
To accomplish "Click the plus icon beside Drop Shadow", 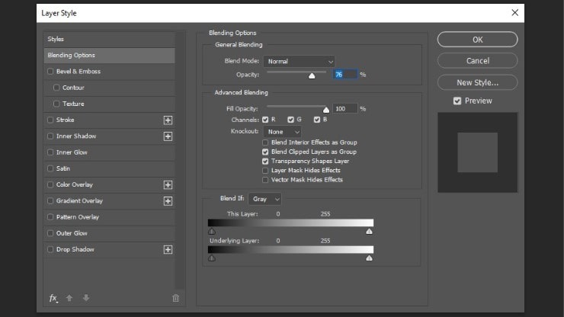I will (x=168, y=249).
